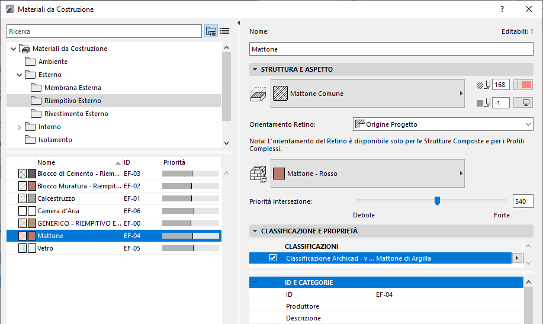The image size is (543, 324).
Task: Click the Descrizione property row
Action: (386, 318)
